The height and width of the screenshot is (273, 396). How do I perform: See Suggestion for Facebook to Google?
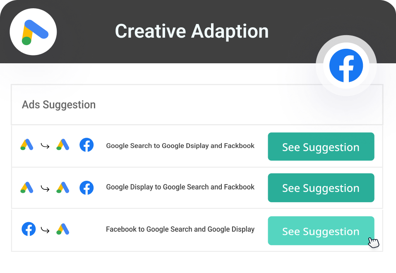click(x=321, y=231)
